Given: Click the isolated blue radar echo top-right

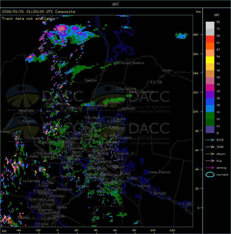Looking at the screenshot, I should (182, 36).
